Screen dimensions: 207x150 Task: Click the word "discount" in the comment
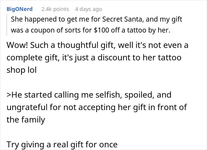(117, 58)
